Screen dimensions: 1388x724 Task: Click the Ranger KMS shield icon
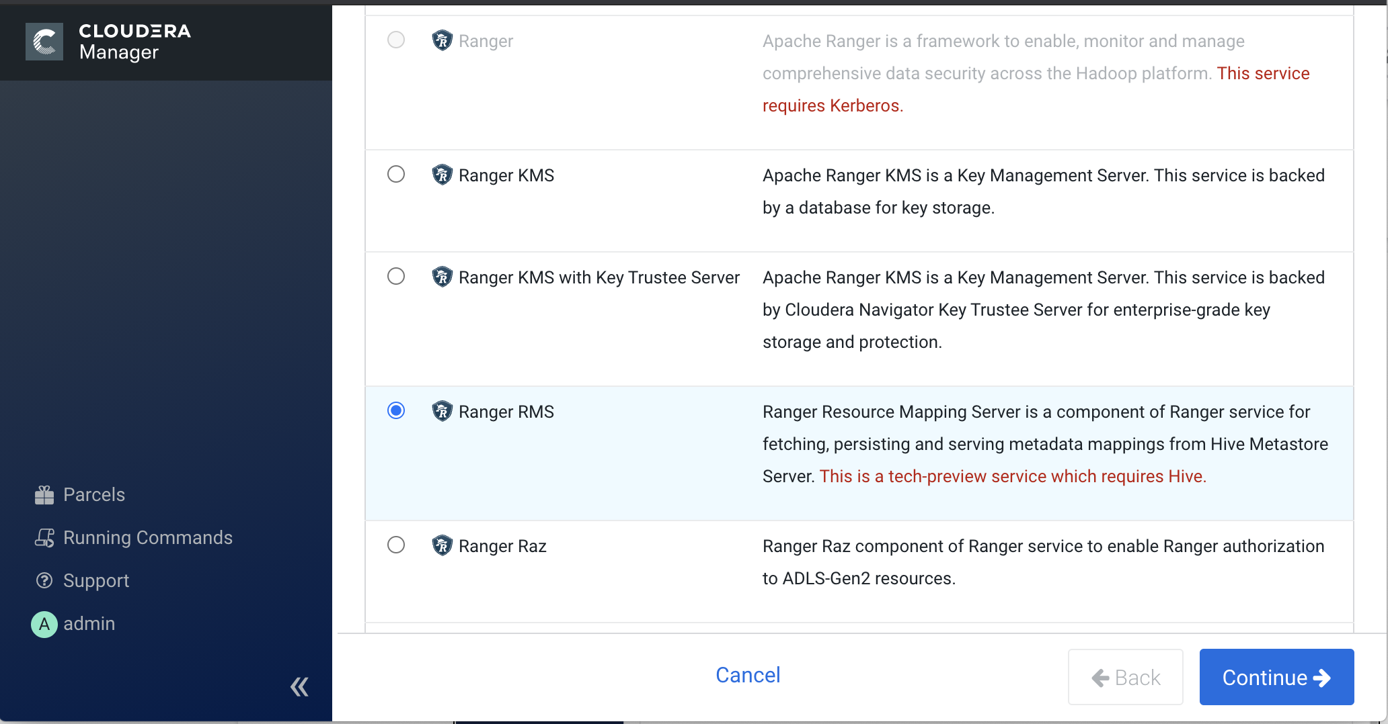tap(442, 175)
